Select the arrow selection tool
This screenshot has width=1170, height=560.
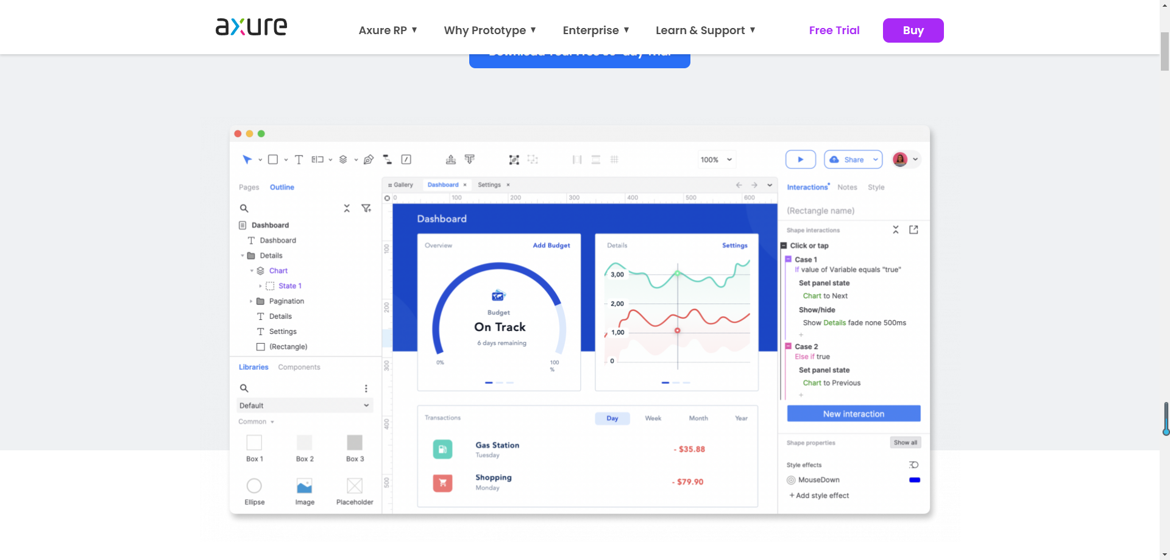[x=247, y=160]
